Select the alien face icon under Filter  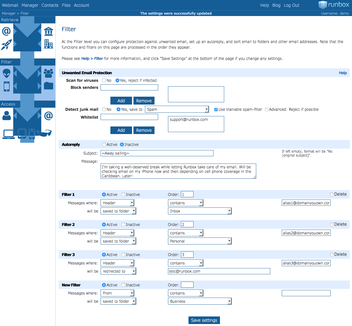tap(6, 73)
